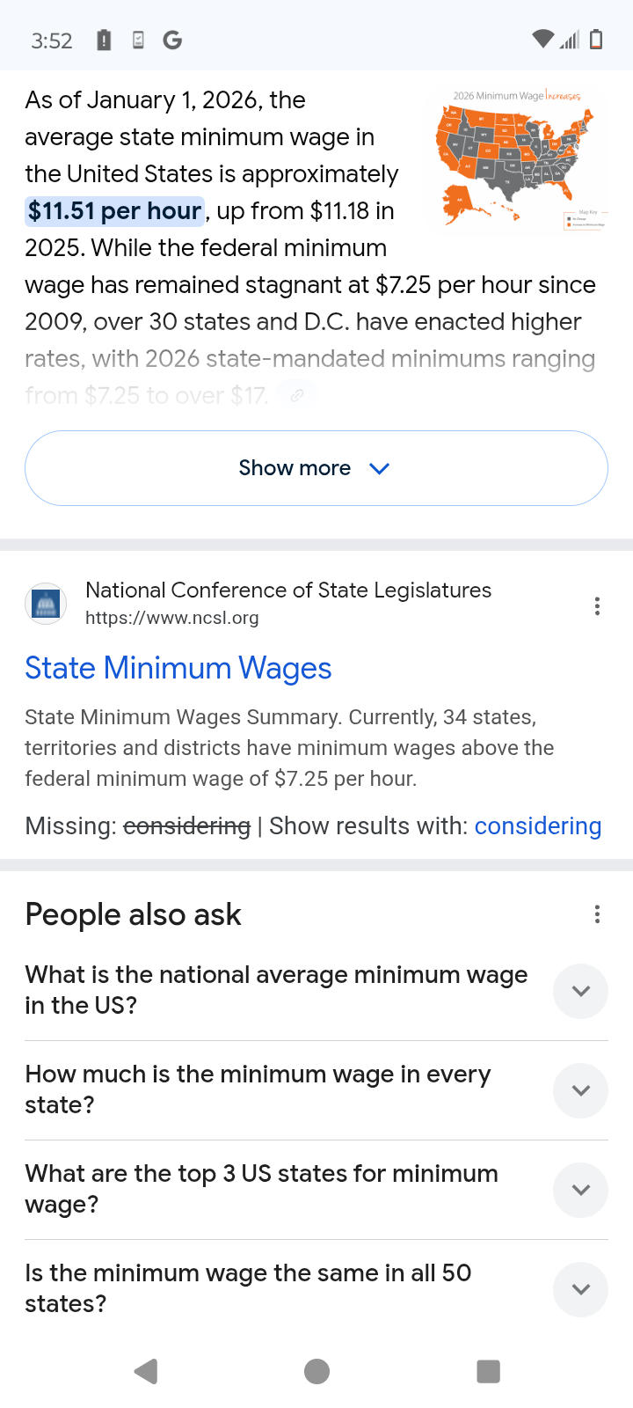Expand the AI overview with Show more

point(316,468)
